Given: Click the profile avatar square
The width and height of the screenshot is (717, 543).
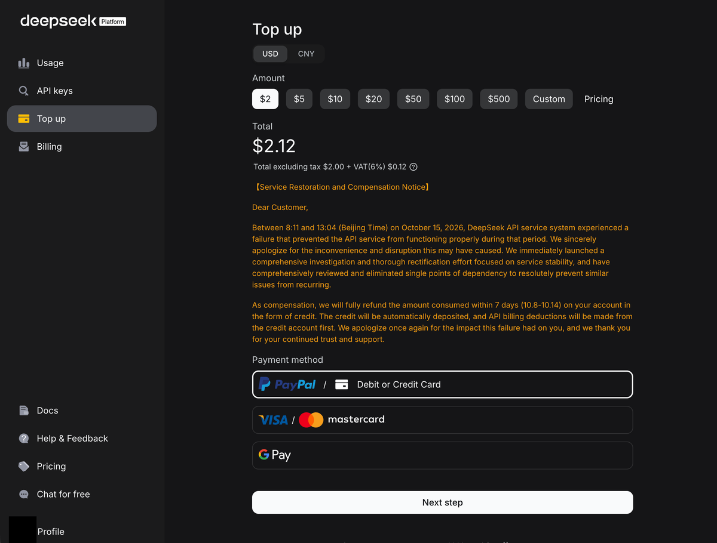Looking at the screenshot, I should pos(23,530).
